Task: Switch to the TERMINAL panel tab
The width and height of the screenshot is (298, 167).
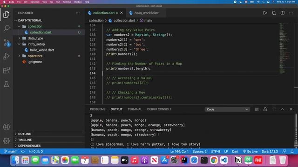Action: pyautogui.click(x=135, y=109)
